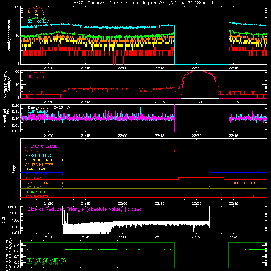Click the 'PARTICLE_FLAG' label

[38, 183]
